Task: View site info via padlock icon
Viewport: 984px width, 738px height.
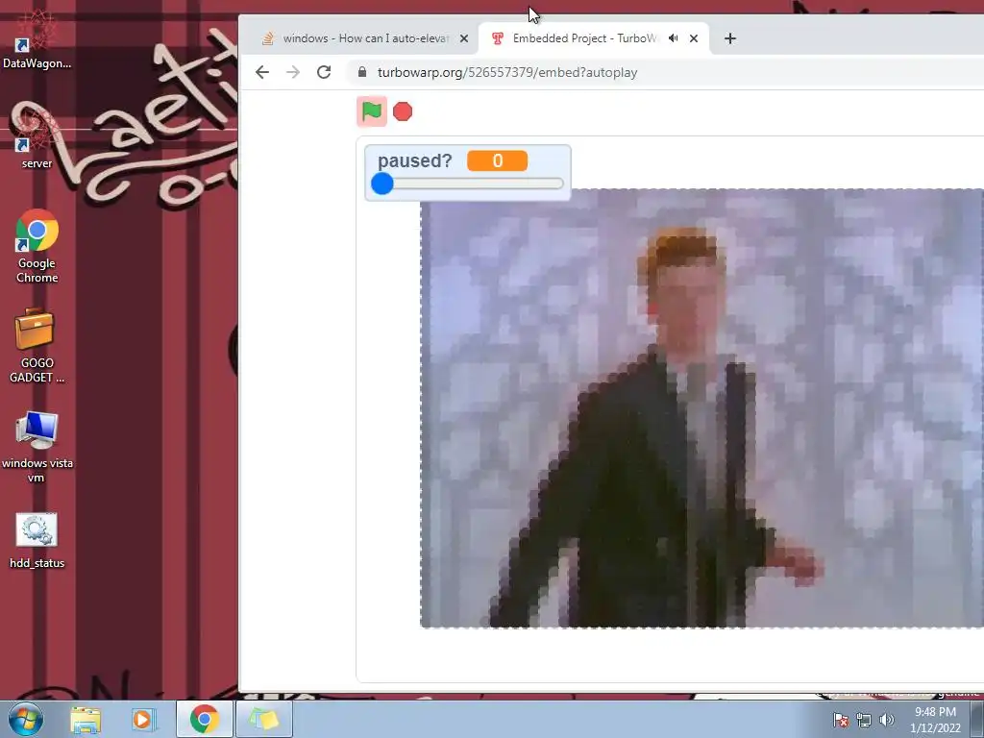Action: click(362, 72)
